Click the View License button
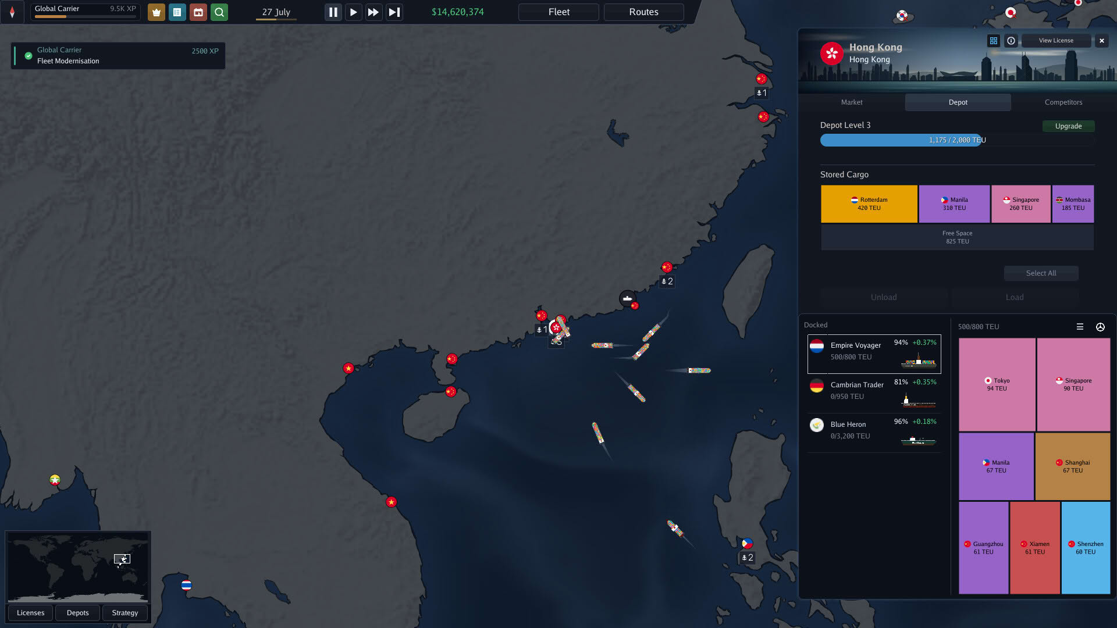The image size is (1117, 628). 1056,41
